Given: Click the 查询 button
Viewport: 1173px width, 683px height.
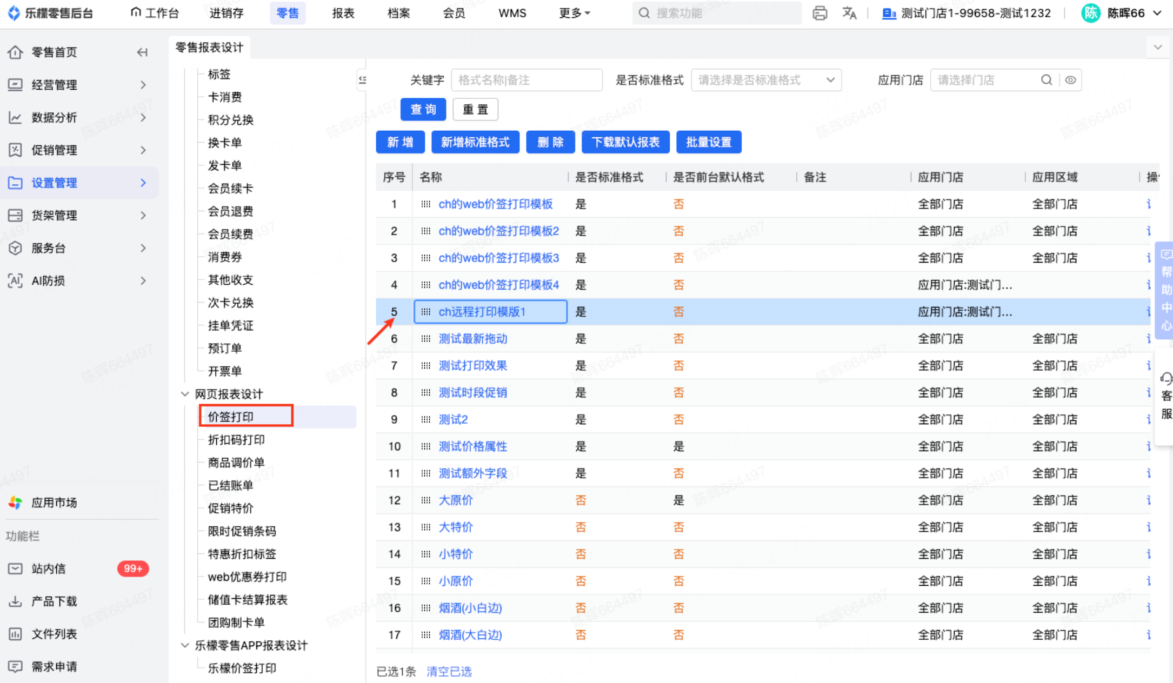Looking at the screenshot, I should (x=423, y=110).
